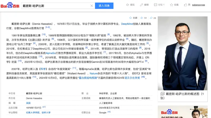The width and height of the screenshot is (211, 118).
Task: Open the 英国 nationality link
Action: tap(28, 103)
